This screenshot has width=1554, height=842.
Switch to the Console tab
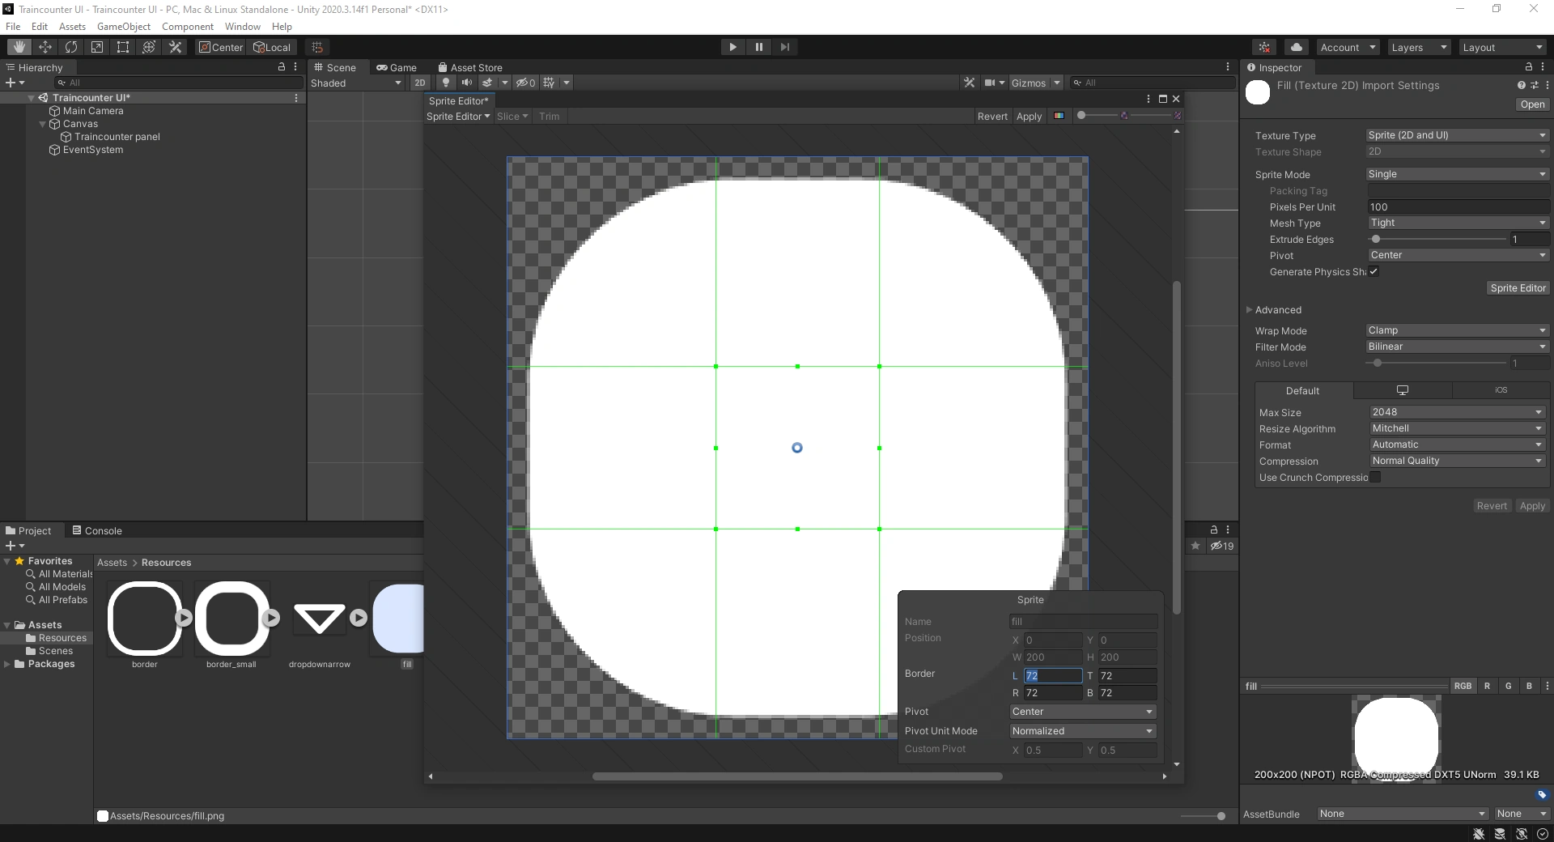[97, 531]
